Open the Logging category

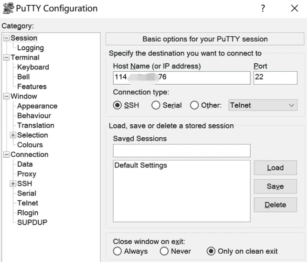tap(30, 48)
